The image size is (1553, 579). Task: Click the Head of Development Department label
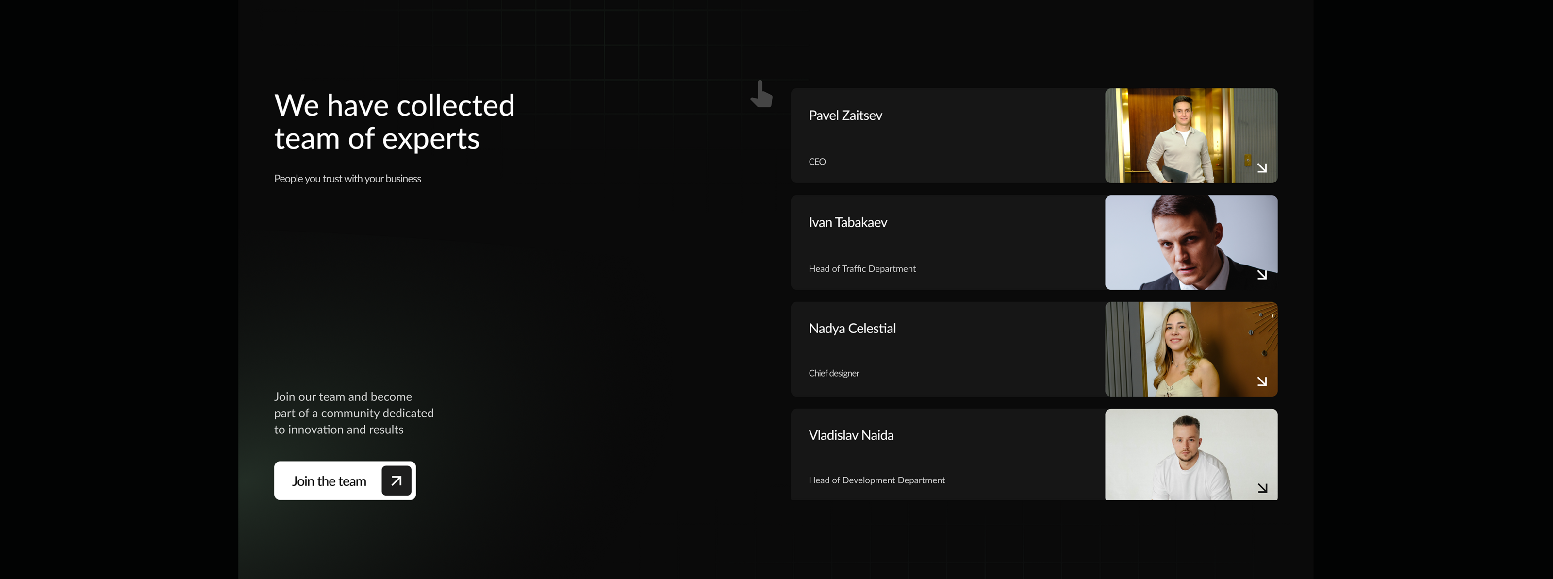[876, 480]
